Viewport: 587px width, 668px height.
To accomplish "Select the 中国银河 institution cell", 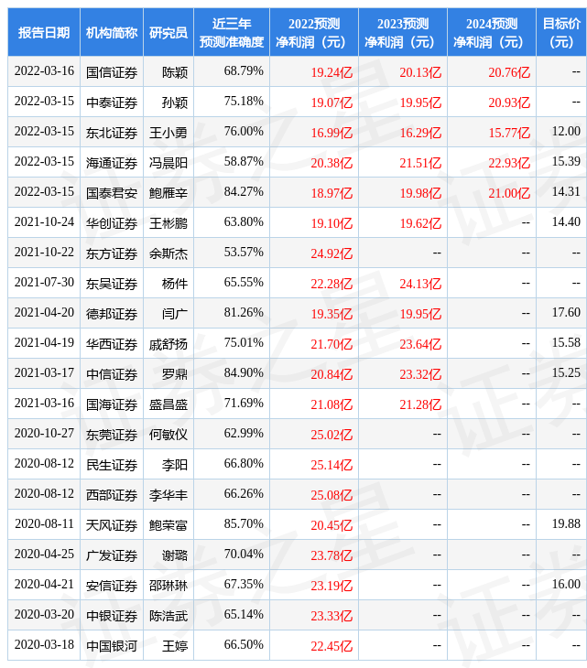I will tap(112, 646).
